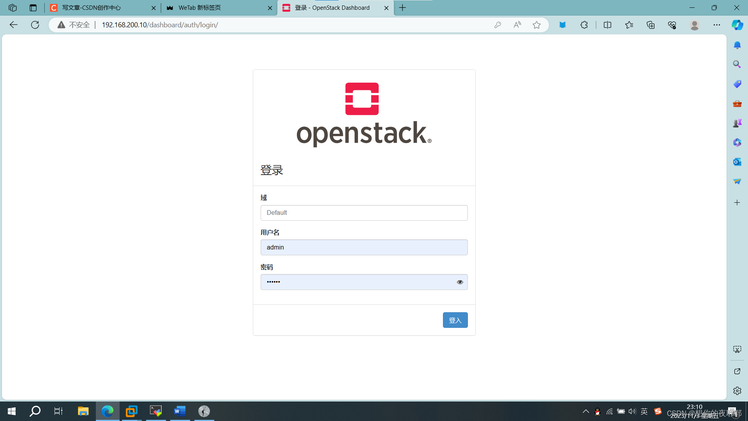The height and width of the screenshot is (421, 748).
Task: Open Collections icon in toolbar
Action: click(x=651, y=25)
